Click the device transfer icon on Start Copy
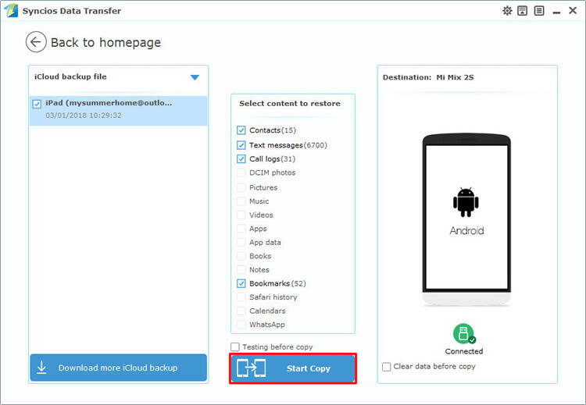The width and height of the screenshot is (586, 405). (x=251, y=368)
